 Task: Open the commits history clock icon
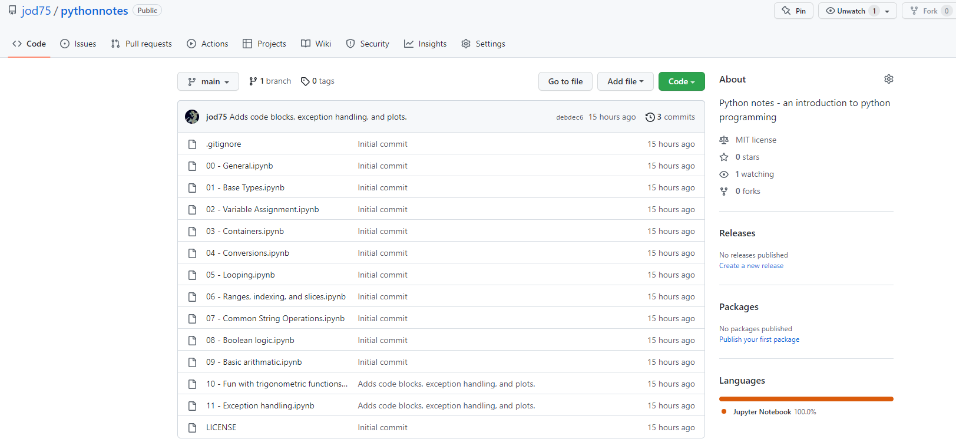point(650,117)
